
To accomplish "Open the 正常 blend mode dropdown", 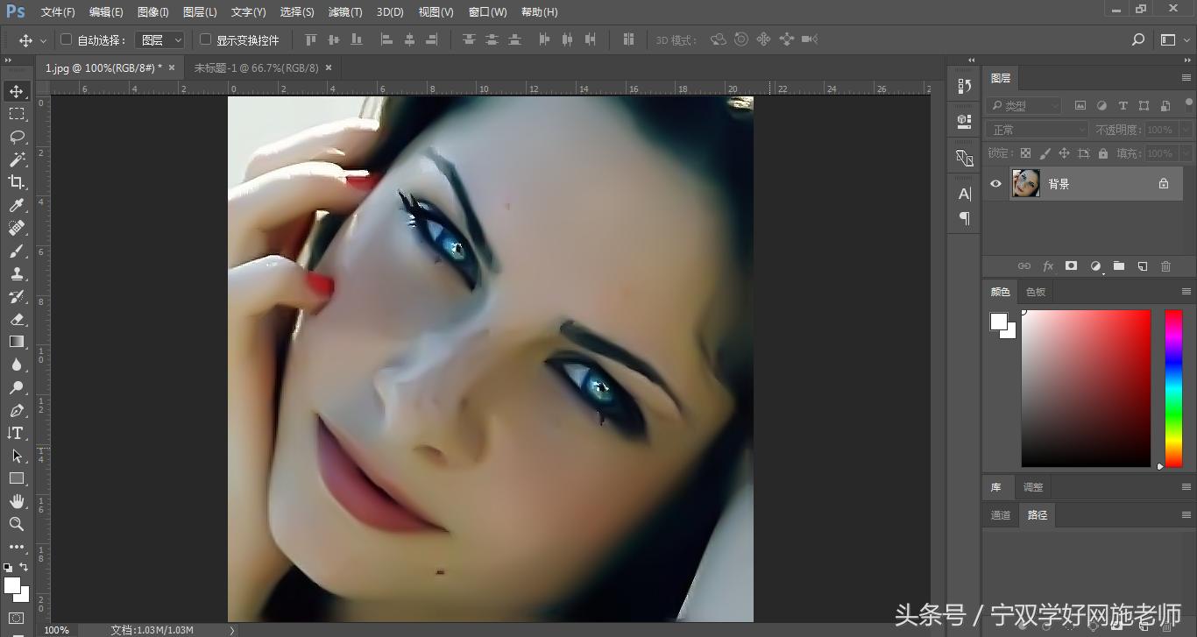I will (1036, 129).
